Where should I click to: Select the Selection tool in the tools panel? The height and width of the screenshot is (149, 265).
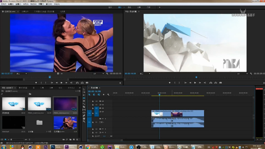[x=84, y=89]
